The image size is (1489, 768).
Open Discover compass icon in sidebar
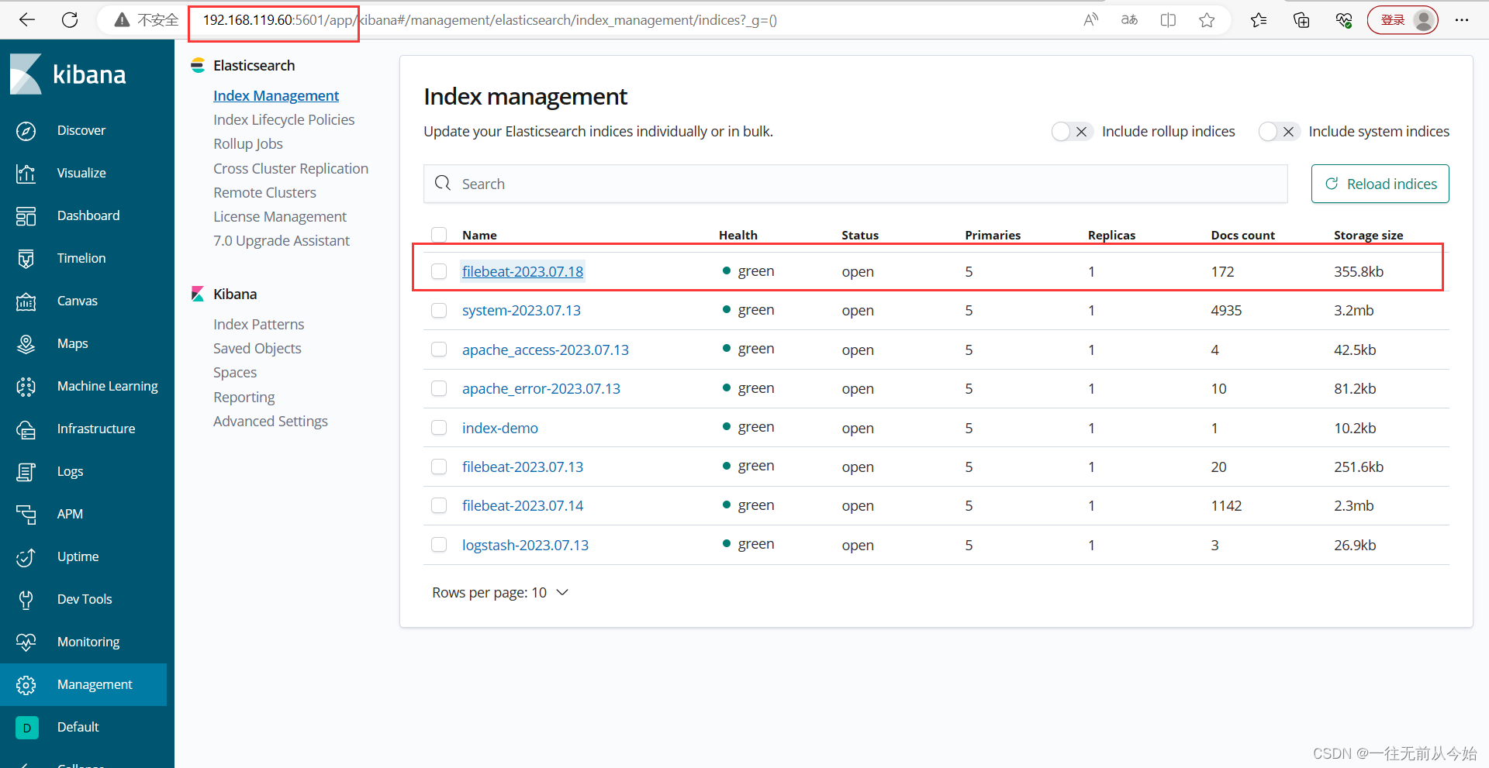pyautogui.click(x=26, y=131)
